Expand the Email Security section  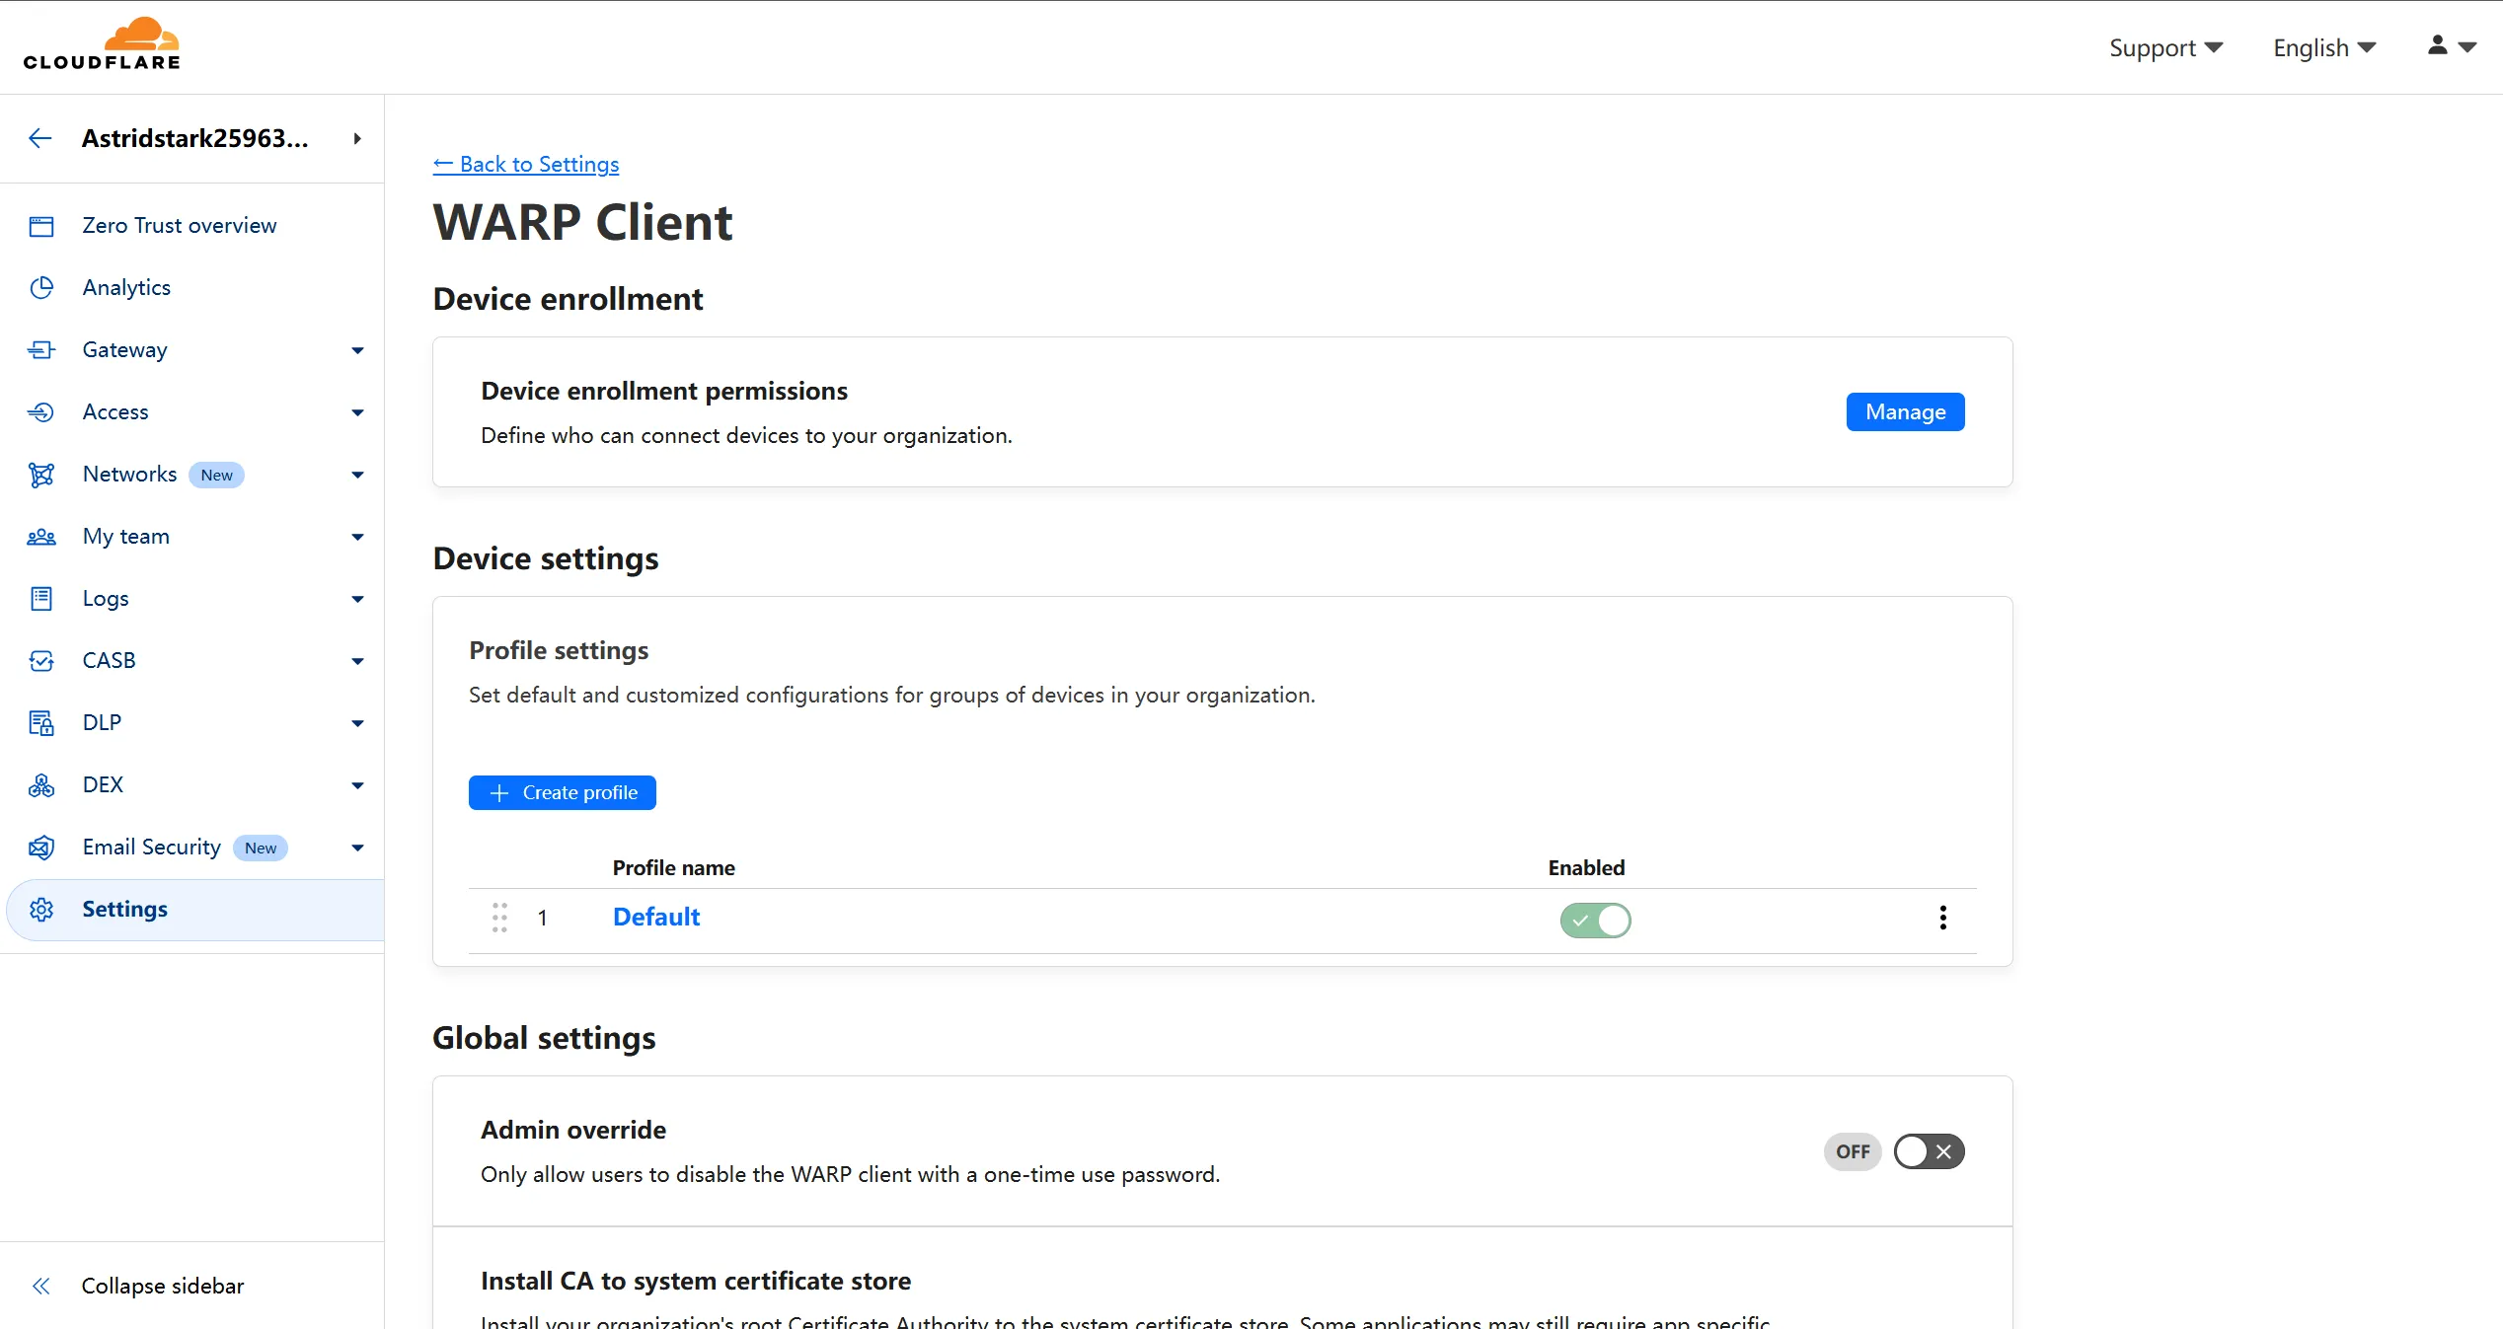[357, 848]
